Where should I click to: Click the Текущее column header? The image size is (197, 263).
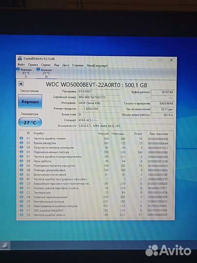click(103, 133)
